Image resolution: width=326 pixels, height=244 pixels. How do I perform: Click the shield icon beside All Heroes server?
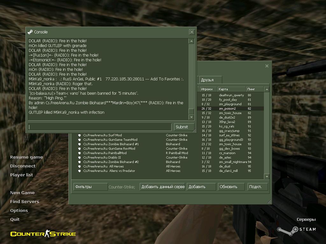79,166
